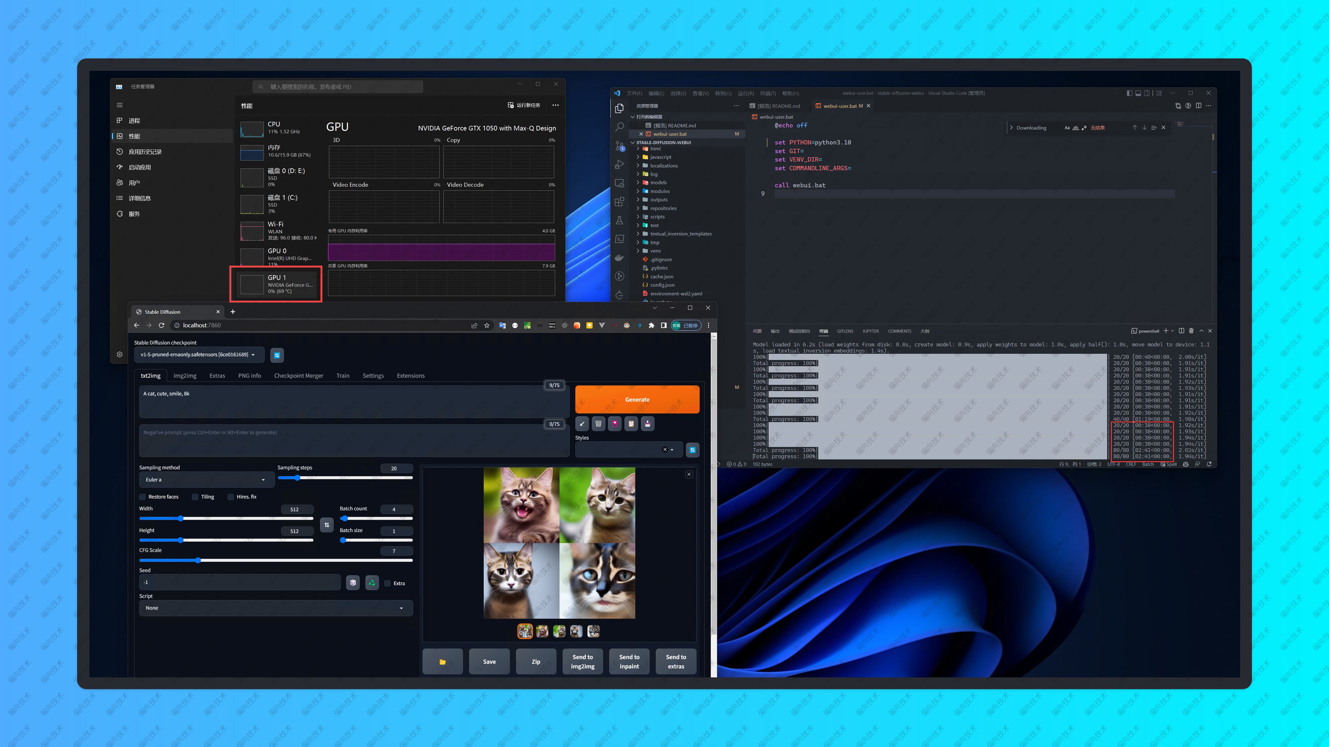This screenshot has height=747, width=1329.
Task: Enable Tiling checkbox
Action: pyautogui.click(x=195, y=497)
